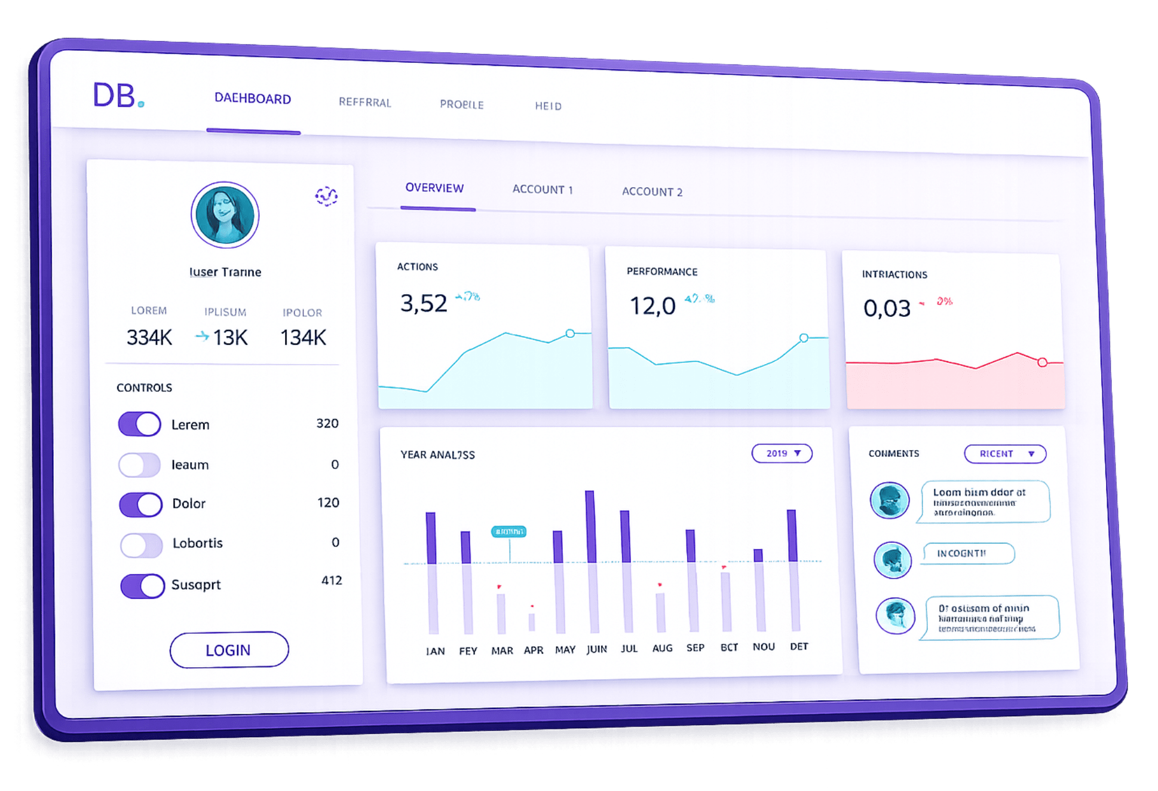Screen dimensions: 1158x791
Task: Turn on the Lobortis toggle
Action: tap(142, 545)
